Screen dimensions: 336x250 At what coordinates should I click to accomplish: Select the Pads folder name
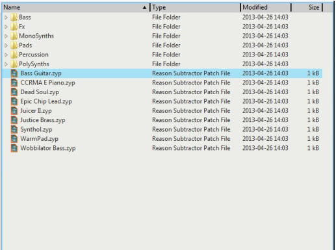tap(25, 45)
